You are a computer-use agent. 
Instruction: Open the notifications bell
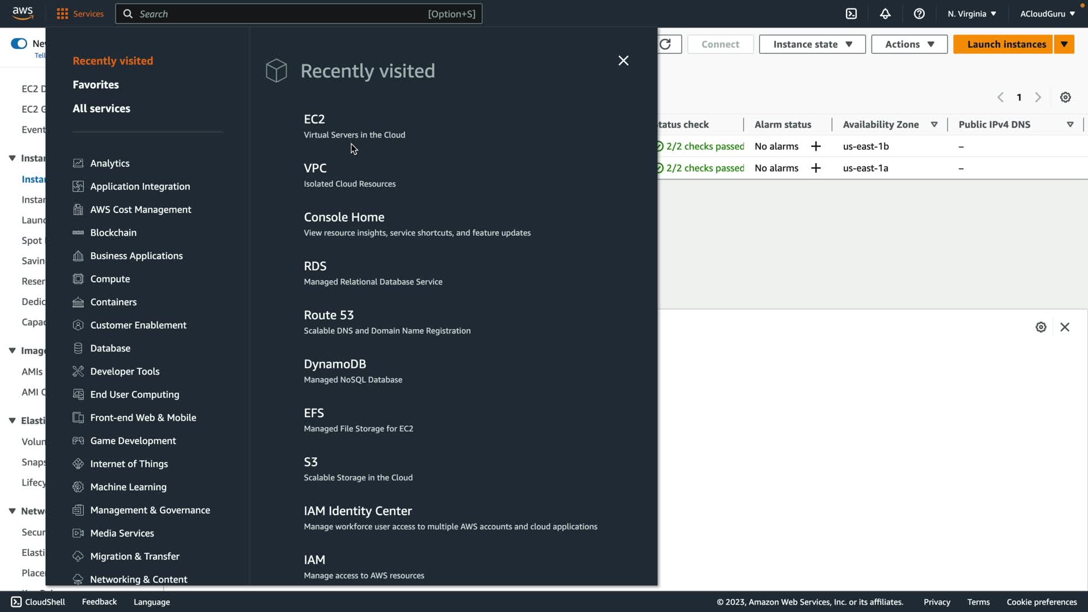pyautogui.click(x=885, y=14)
